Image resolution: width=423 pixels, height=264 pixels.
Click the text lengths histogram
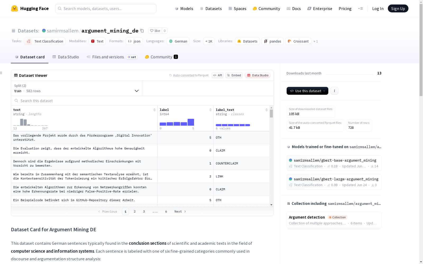(x=30, y=122)
